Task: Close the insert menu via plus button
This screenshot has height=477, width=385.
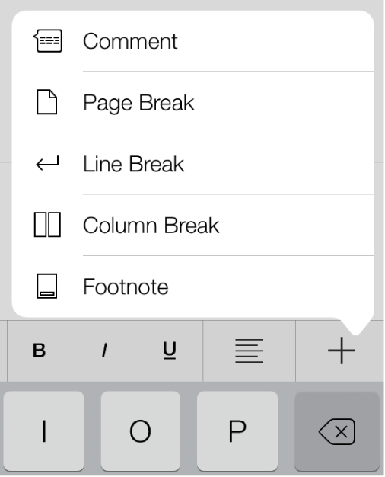Action: (x=341, y=351)
